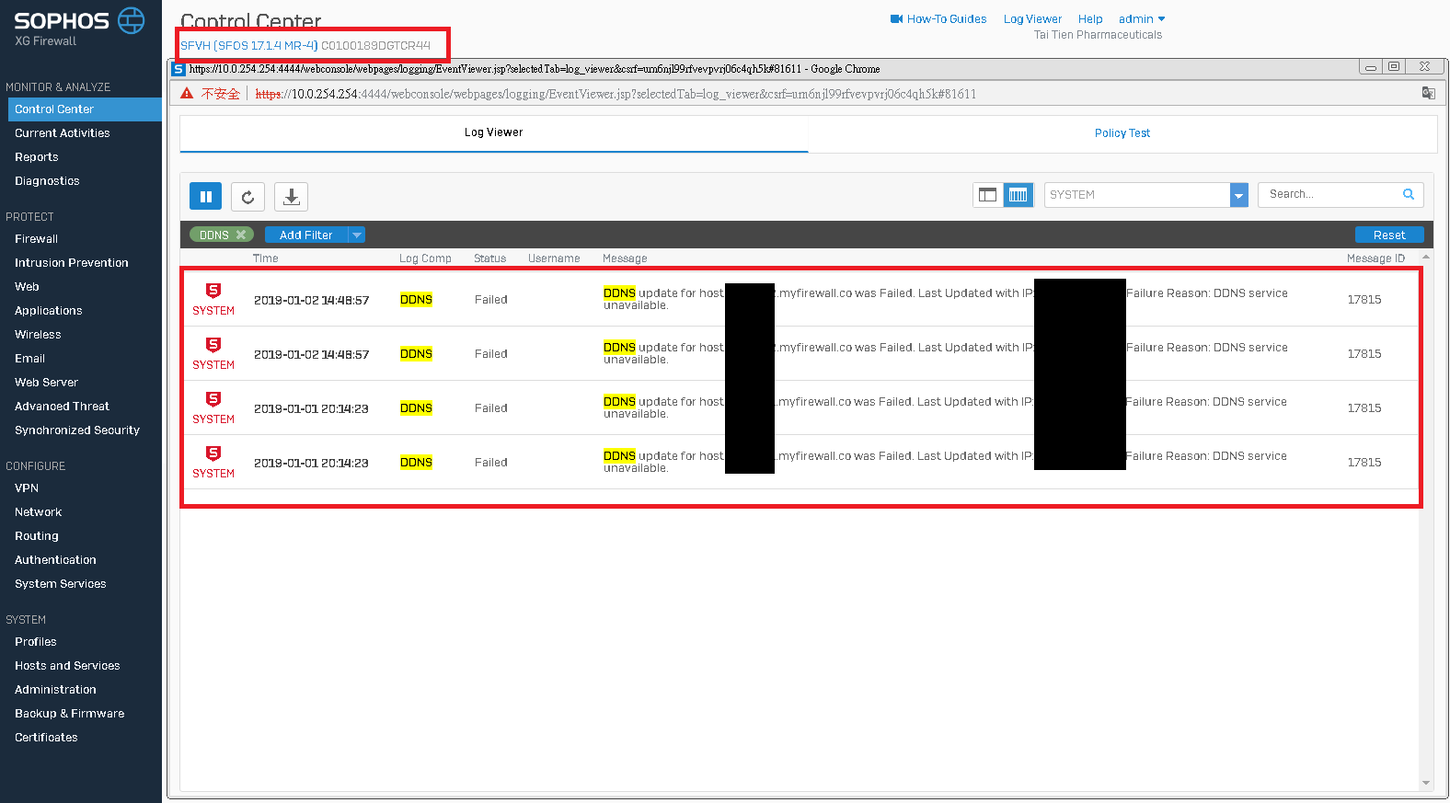The height and width of the screenshot is (803, 1450).
Task: Click the Reset filter button
Action: (x=1388, y=235)
